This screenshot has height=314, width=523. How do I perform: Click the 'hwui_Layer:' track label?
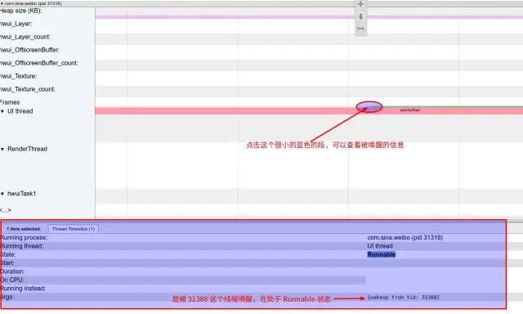(16, 24)
